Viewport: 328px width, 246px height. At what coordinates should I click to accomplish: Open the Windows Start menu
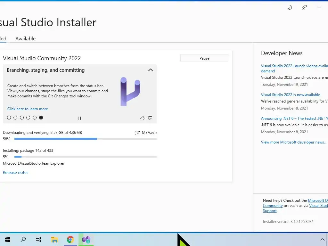(8, 240)
